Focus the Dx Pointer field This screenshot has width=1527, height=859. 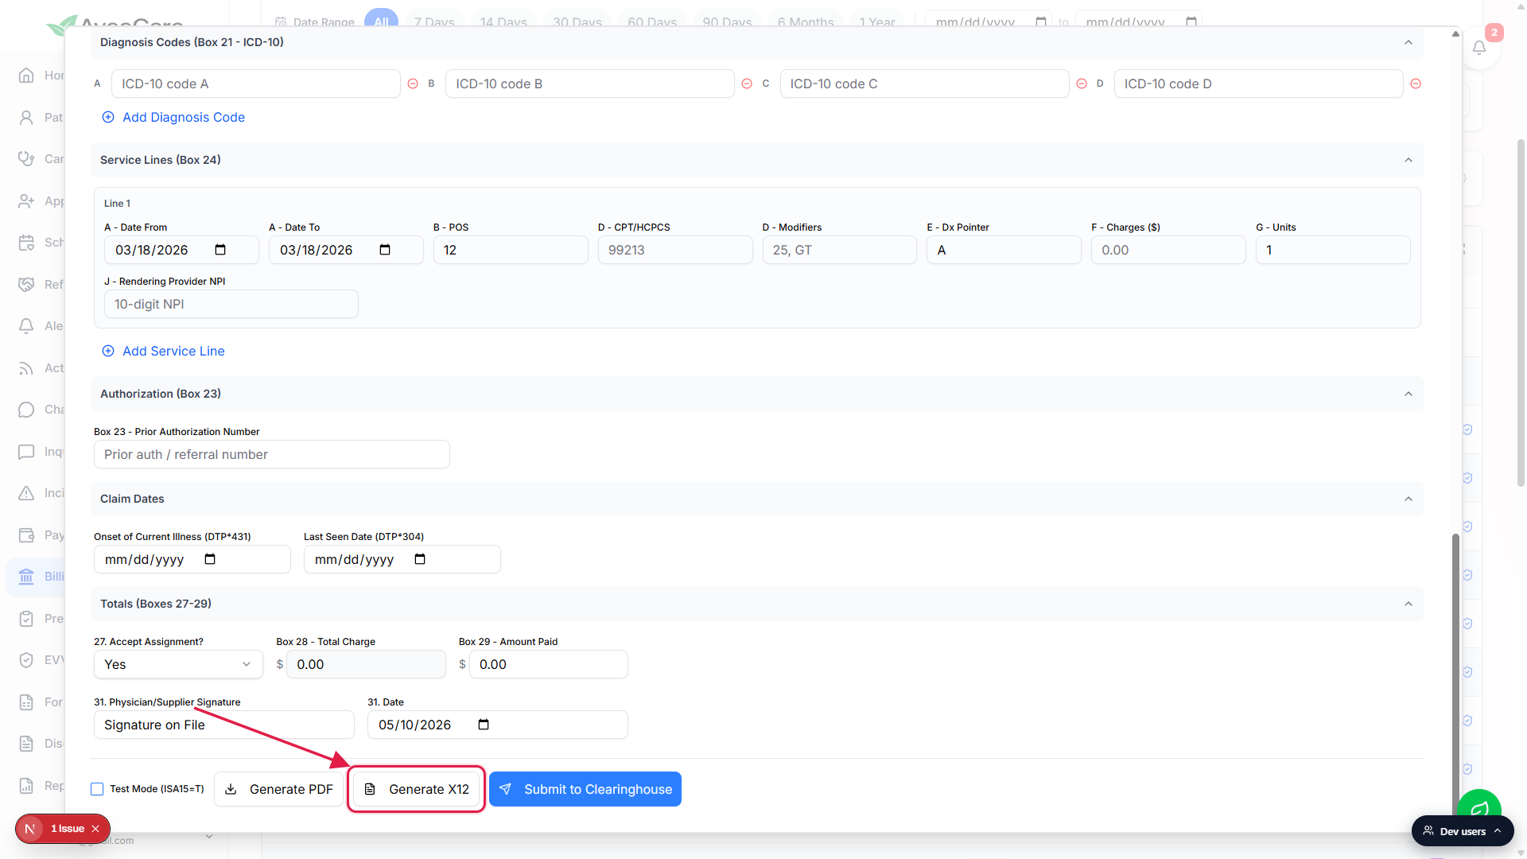click(x=1004, y=250)
